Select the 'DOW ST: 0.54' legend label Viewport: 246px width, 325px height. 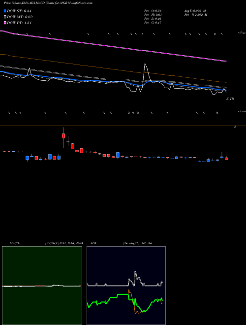click(x=19, y=11)
